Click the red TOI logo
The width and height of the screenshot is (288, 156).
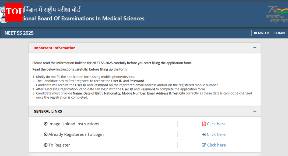14,12
